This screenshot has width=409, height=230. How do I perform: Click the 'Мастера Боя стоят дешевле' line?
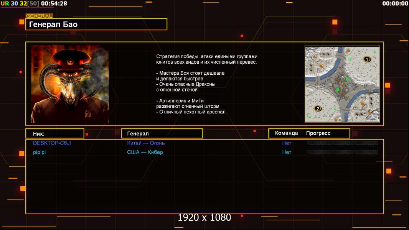[x=190, y=73]
